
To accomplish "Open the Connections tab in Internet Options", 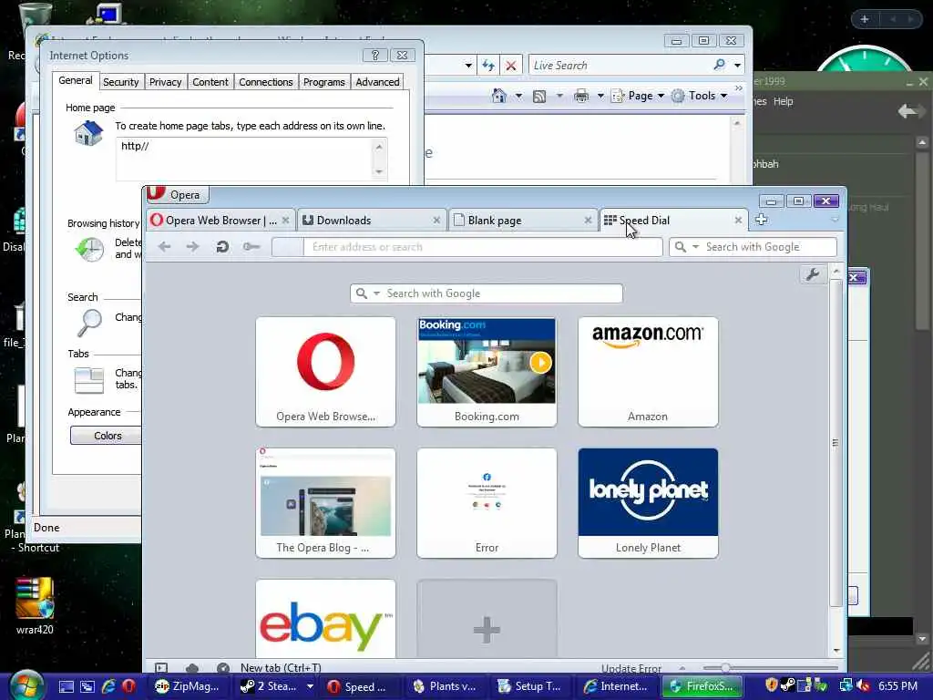I will (x=265, y=82).
